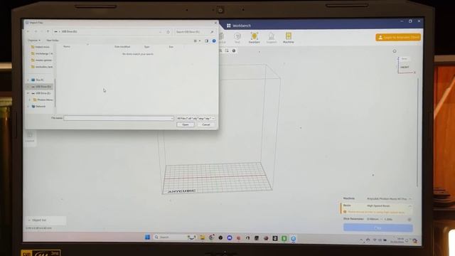Click the Back arrow in file dialog
Screen dimensions: 455x256
coord(28,31)
